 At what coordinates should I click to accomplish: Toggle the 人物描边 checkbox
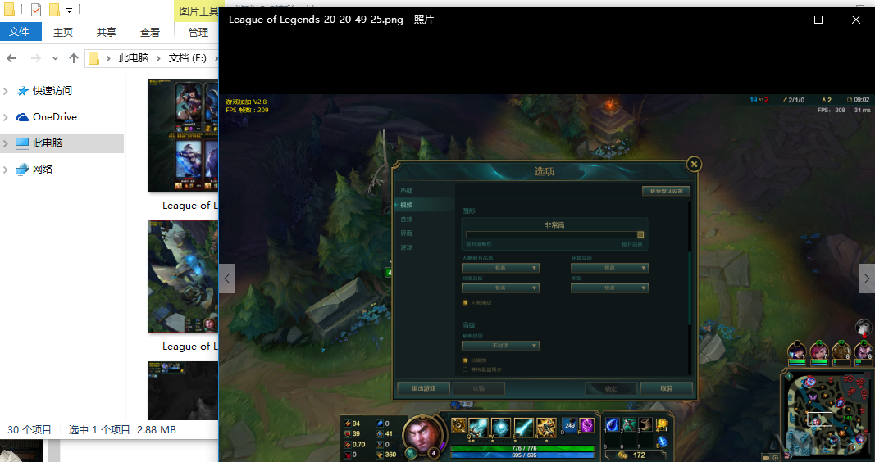click(x=465, y=302)
